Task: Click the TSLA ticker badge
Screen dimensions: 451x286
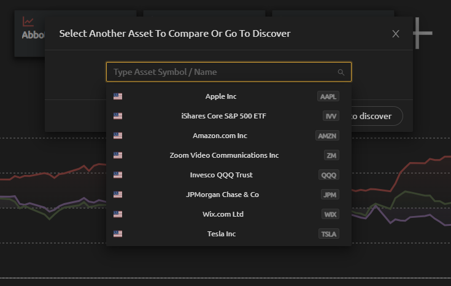Action: [328, 234]
